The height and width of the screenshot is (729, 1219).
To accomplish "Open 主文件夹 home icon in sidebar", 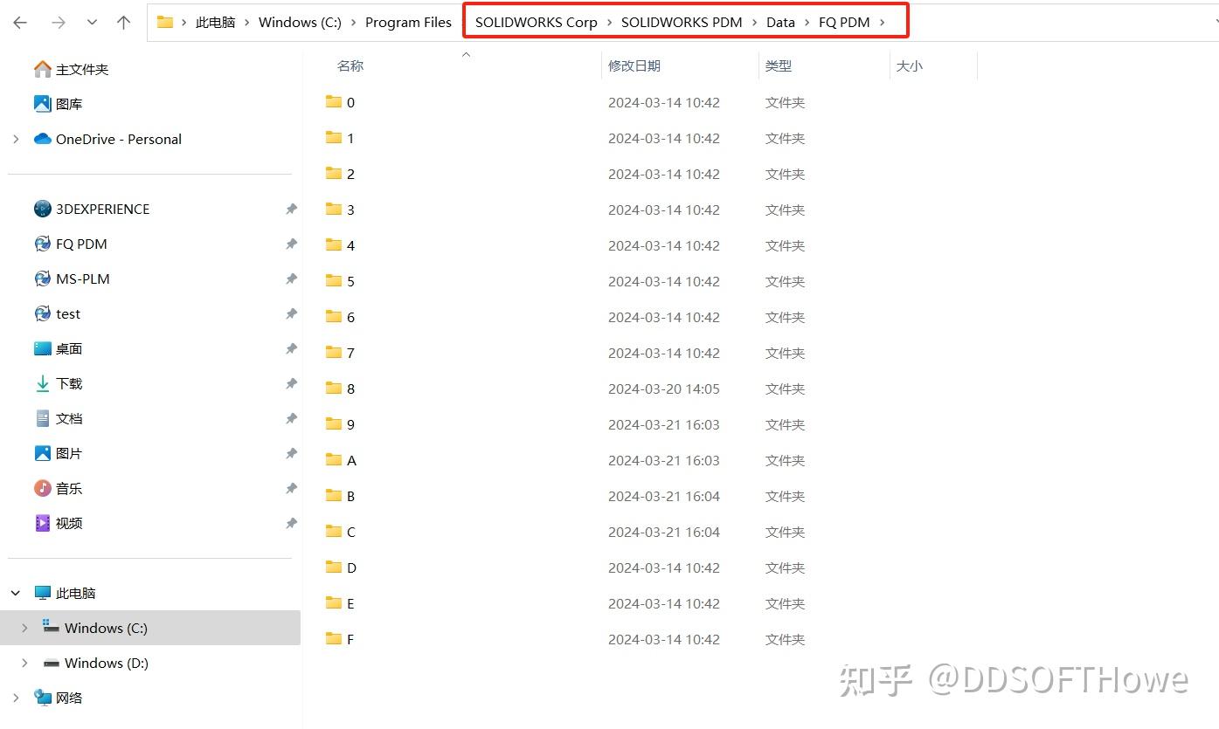I will click(42, 69).
